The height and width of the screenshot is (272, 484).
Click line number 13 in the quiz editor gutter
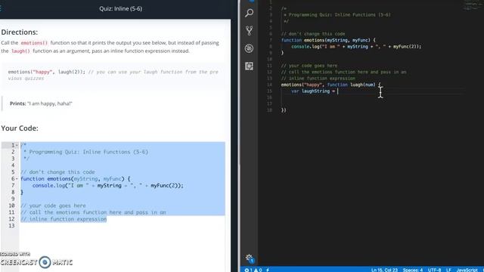[11, 226]
